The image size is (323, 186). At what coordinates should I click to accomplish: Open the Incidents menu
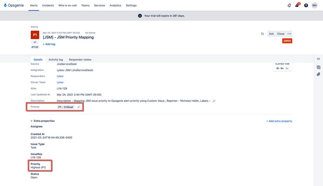(48, 5)
